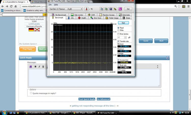Open the Health tab

coord(82,18)
